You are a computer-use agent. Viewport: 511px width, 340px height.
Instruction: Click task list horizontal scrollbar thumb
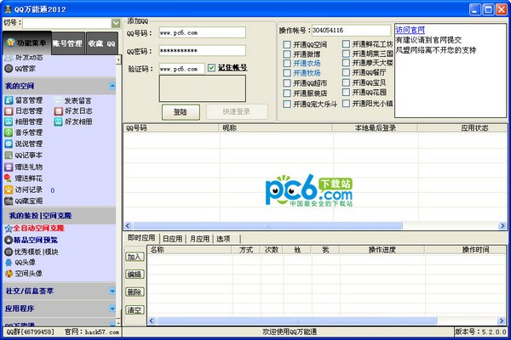click(297, 321)
